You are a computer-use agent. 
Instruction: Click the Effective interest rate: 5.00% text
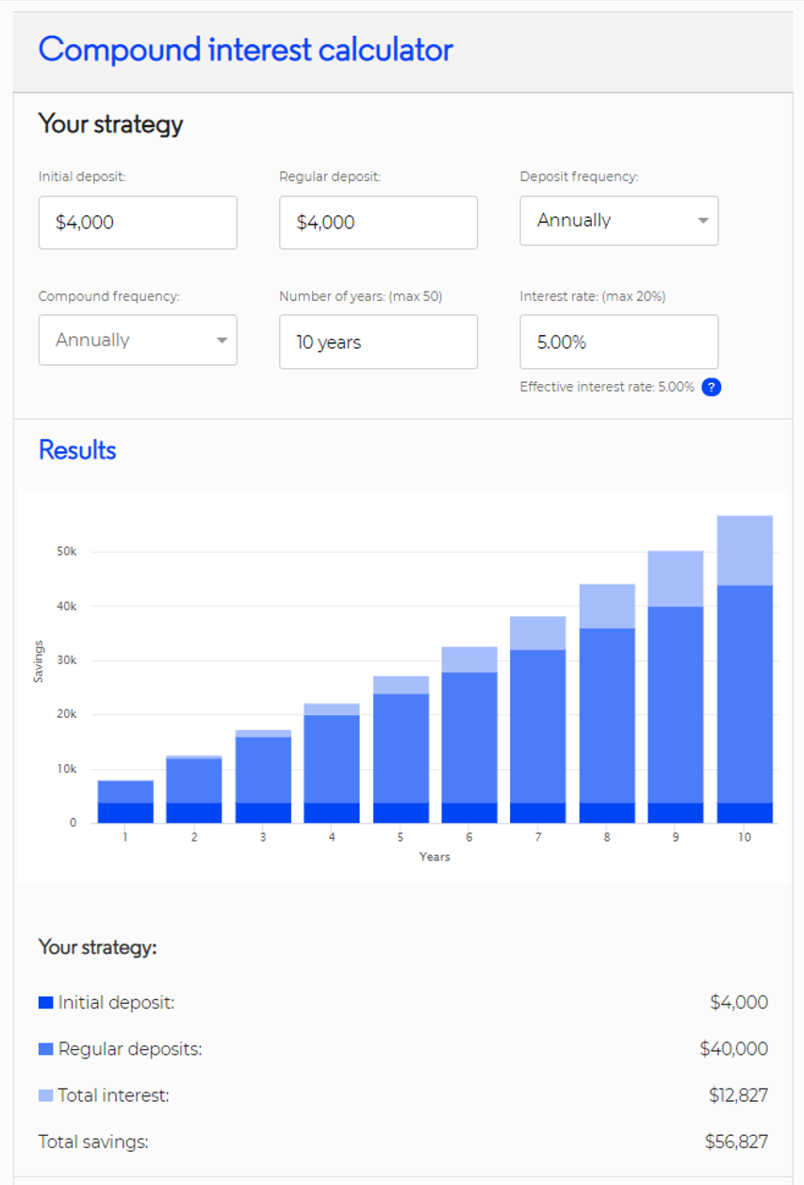(x=607, y=387)
